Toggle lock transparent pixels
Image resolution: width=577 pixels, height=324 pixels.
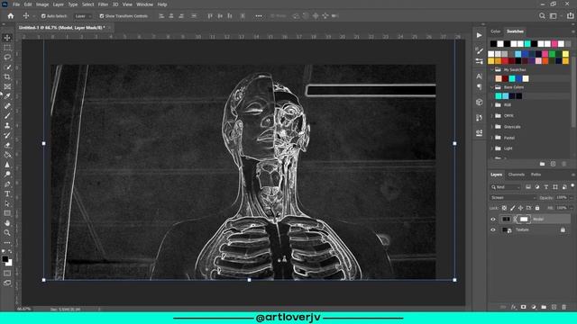point(504,208)
